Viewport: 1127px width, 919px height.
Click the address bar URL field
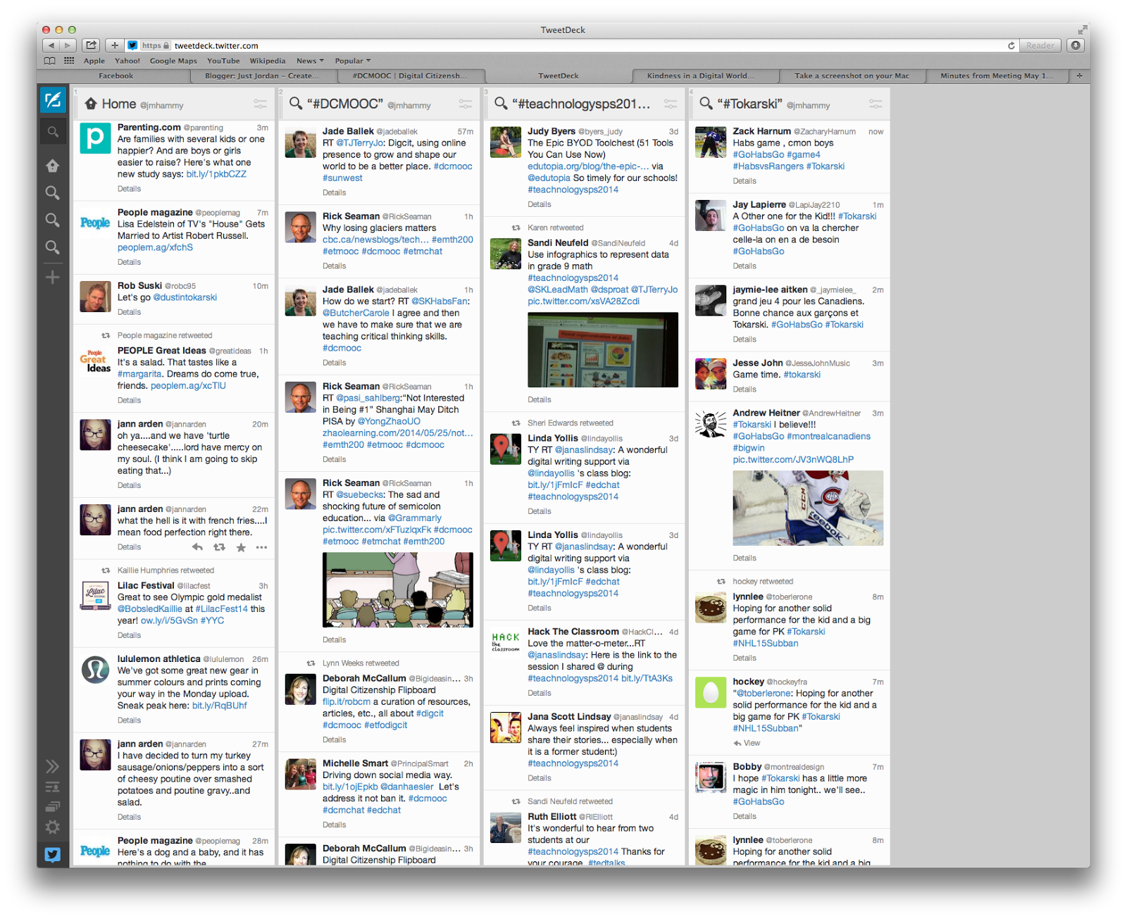571,45
